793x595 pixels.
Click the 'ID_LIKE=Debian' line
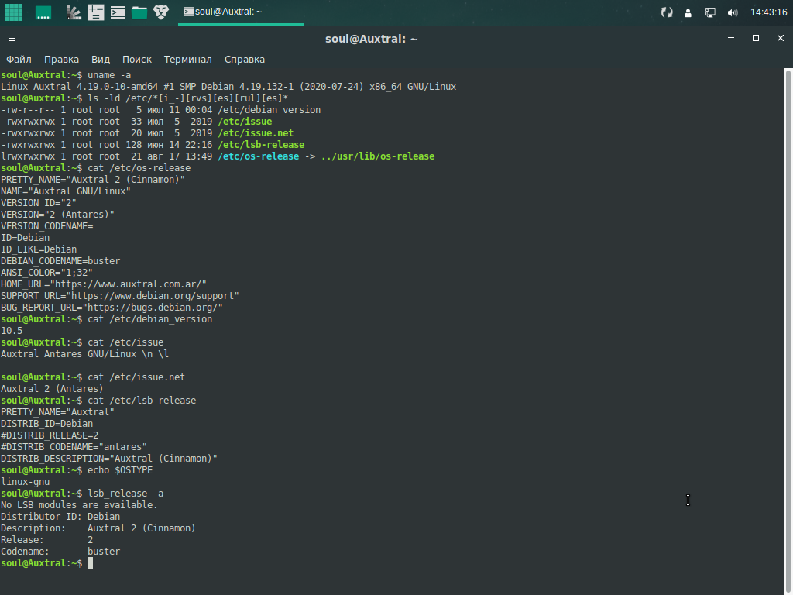click(39, 249)
